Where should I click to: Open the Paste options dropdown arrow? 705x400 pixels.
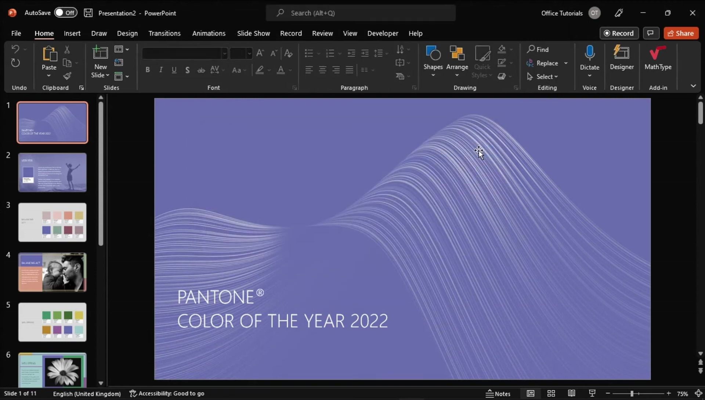[x=49, y=76]
